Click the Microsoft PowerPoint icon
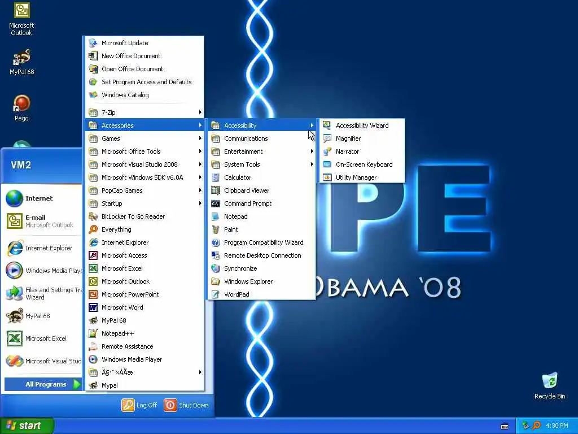This screenshot has width=578, height=434. point(93,294)
